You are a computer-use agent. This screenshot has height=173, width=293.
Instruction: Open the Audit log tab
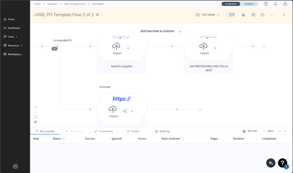tap(162, 131)
